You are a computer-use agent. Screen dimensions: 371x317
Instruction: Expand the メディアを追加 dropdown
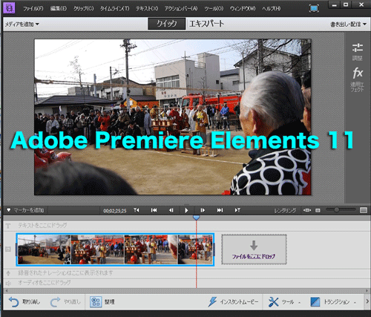(22, 24)
